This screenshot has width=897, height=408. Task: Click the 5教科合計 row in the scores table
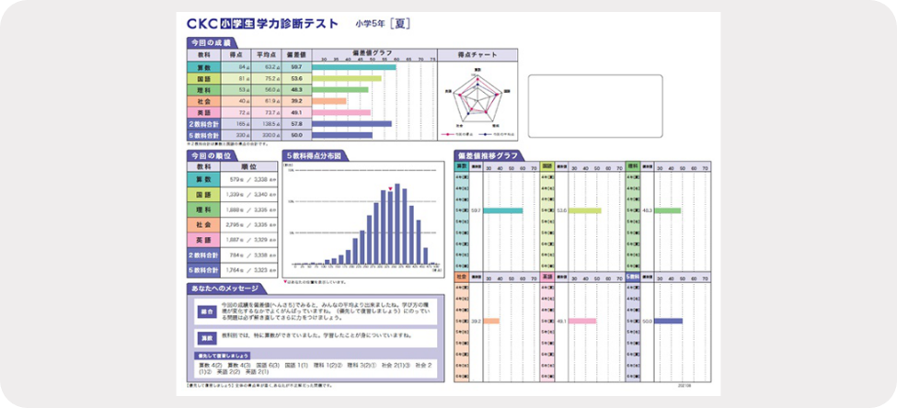pyautogui.click(x=203, y=135)
